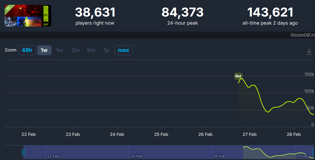Click the 22 Feb axis label

(29, 134)
